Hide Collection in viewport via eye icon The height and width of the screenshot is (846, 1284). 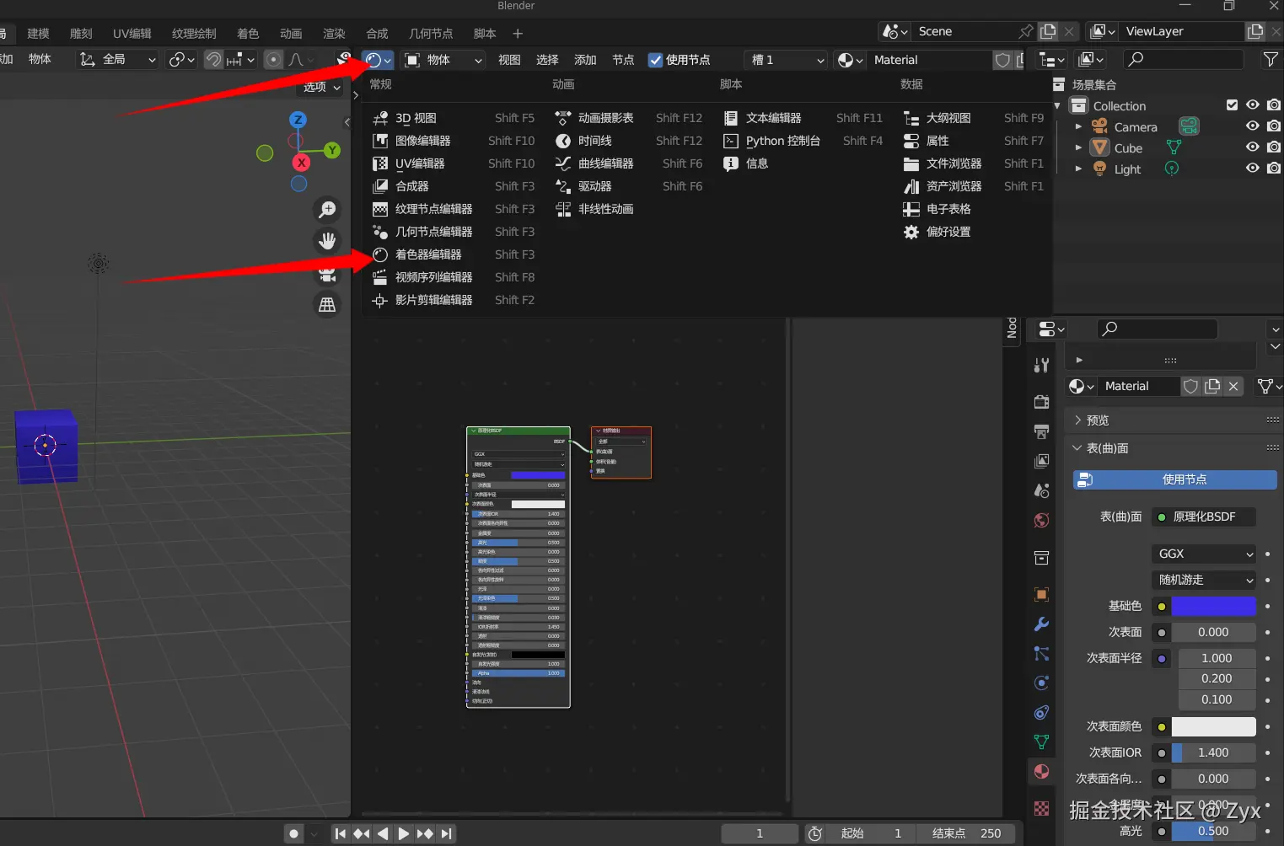pyautogui.click(x=1253, y=105)
